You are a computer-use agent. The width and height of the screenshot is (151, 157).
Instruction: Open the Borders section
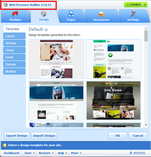coord(14,71)
